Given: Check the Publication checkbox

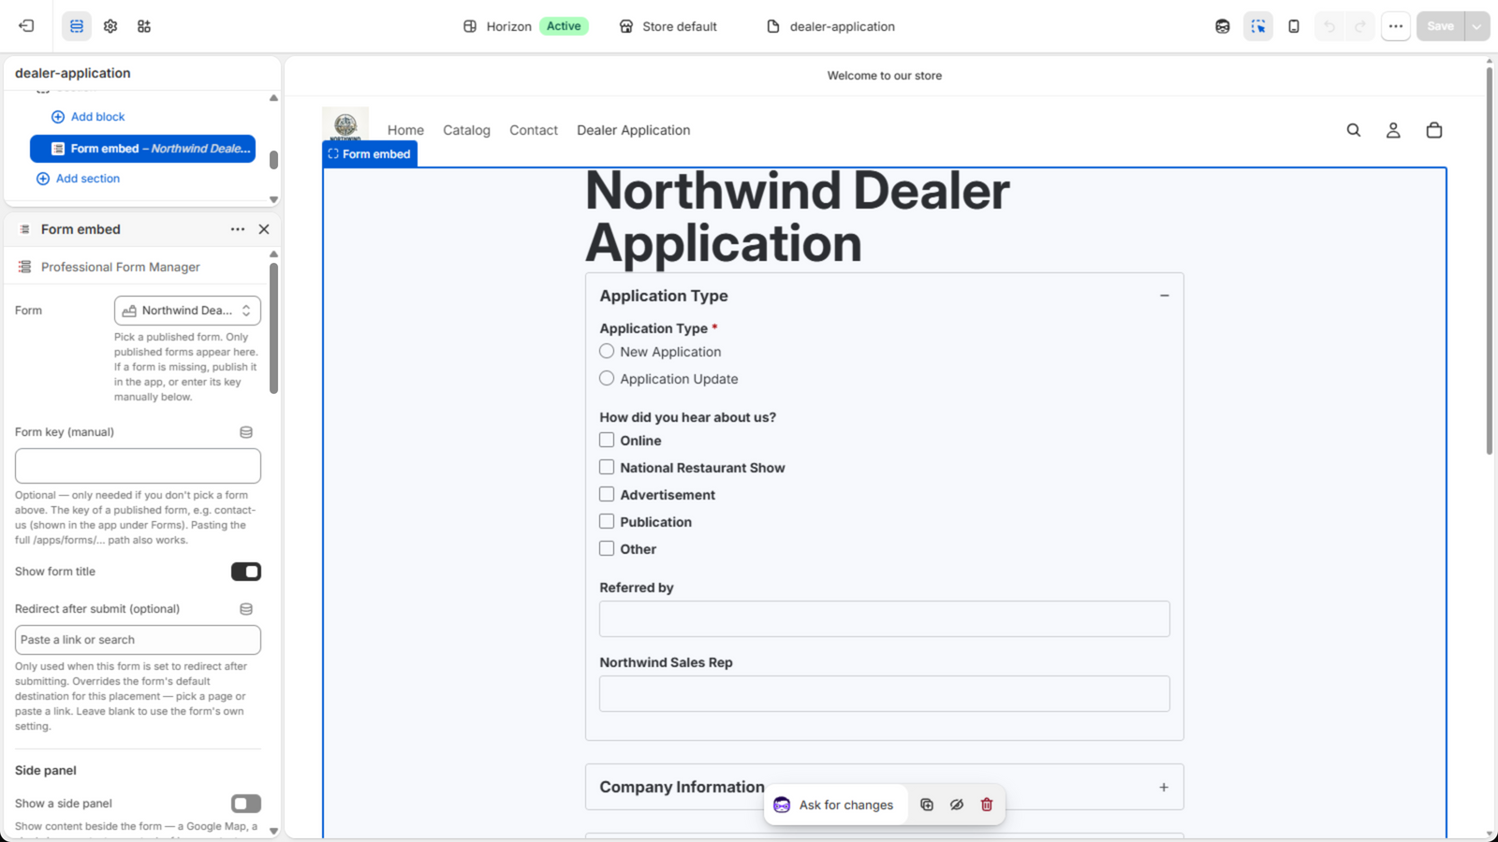Looking at the screenshot, I should coord(607,521).
